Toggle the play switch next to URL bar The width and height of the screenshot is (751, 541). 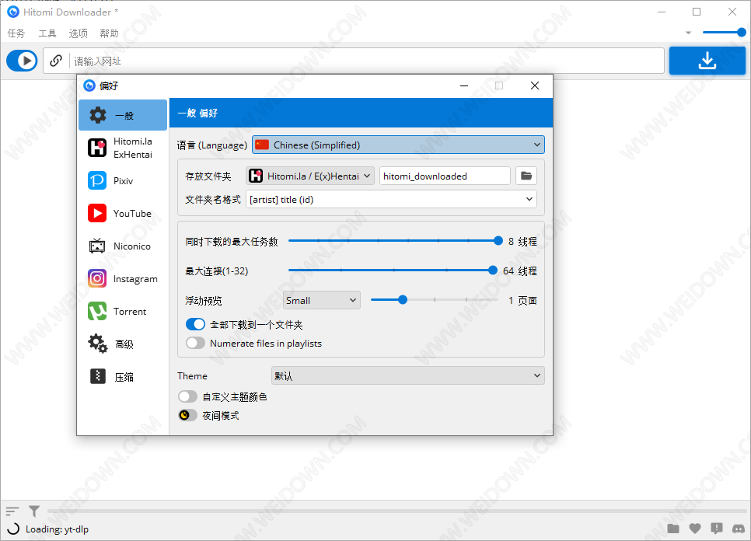[x=22, y=61]
